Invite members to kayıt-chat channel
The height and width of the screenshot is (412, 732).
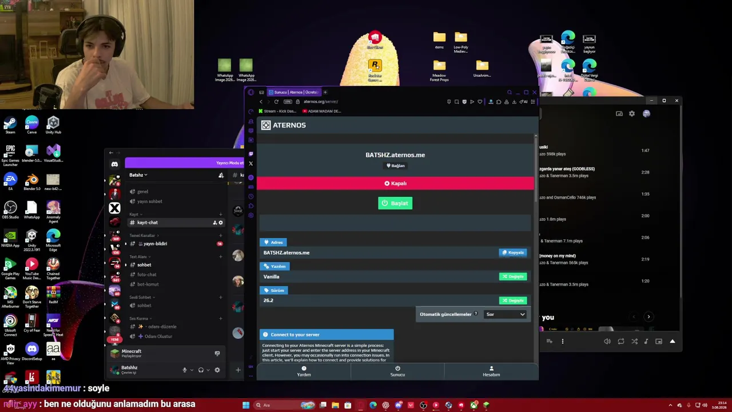coord(215,223)
